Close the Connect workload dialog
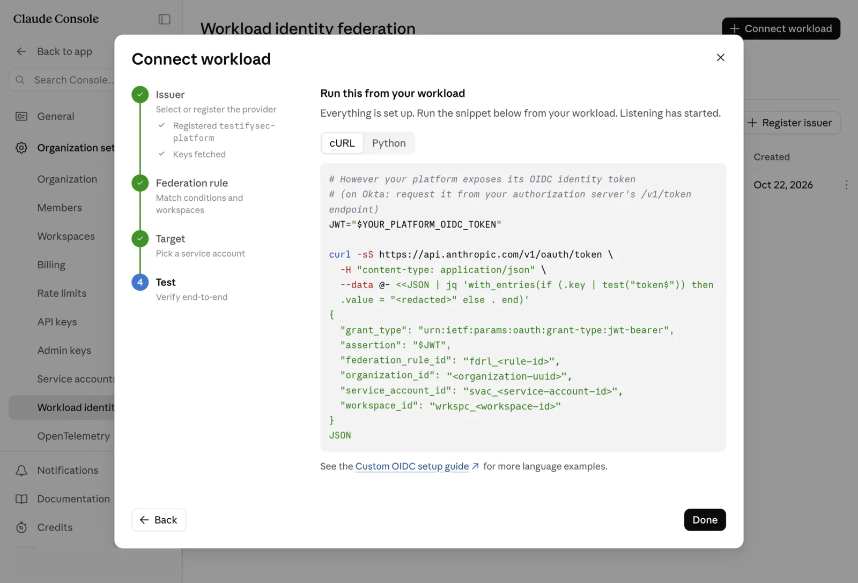 (x=721, y=57)
